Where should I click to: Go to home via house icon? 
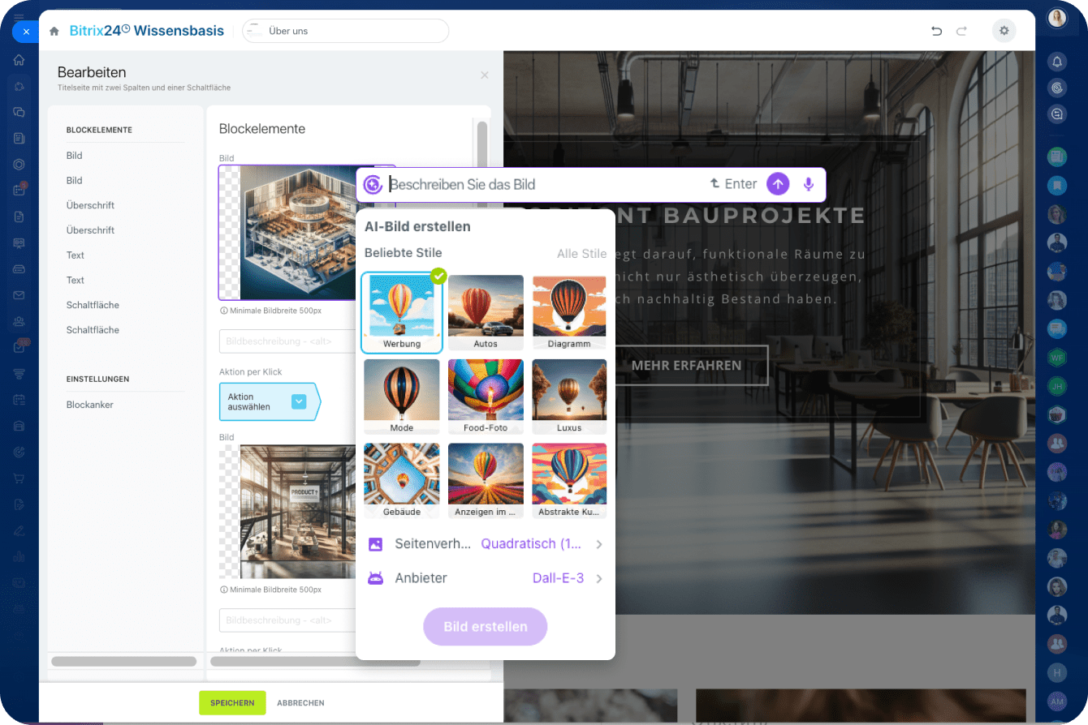54,32
